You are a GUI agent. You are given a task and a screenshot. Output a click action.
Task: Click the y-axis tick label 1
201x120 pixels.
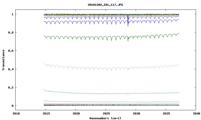(x=12, y=14)
